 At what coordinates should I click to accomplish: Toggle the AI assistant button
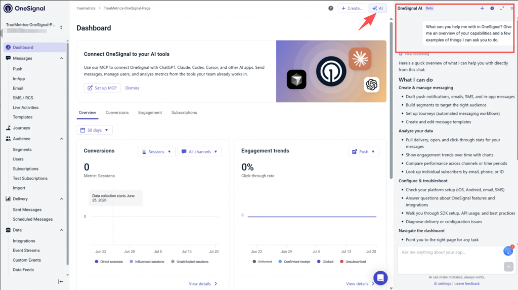[377, 8]
